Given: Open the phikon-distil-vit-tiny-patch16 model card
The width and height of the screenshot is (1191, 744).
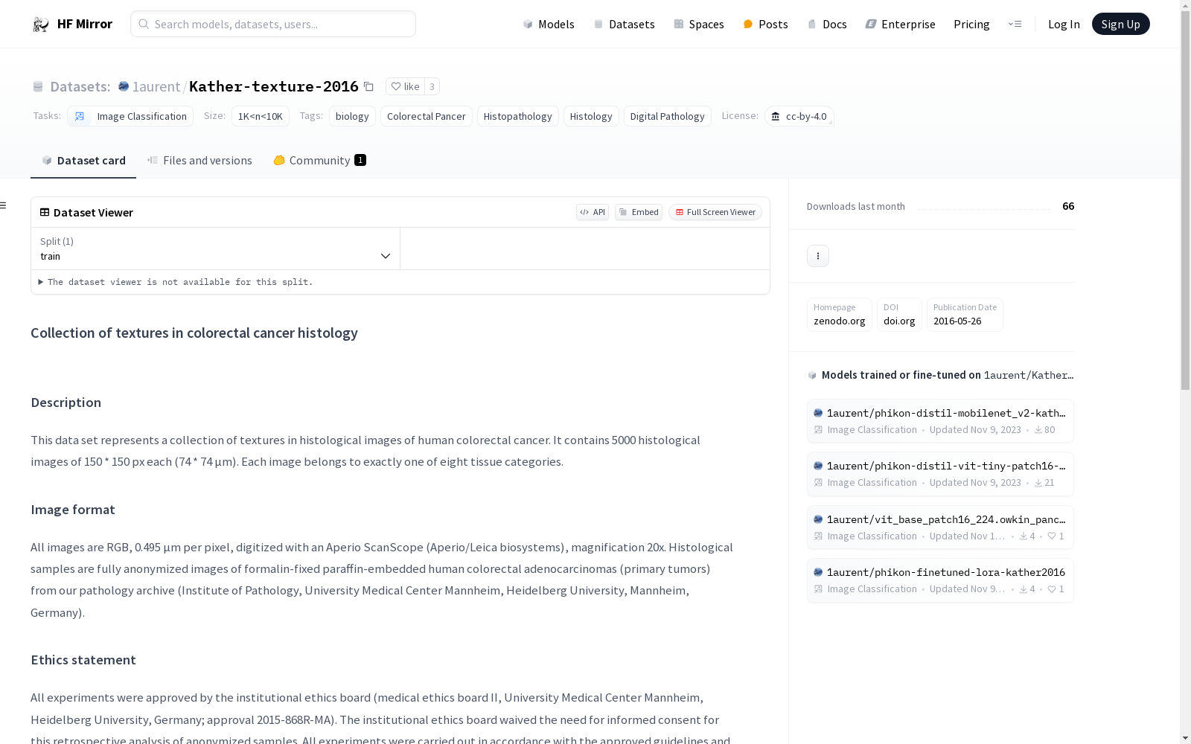Looking at the screenshot, I should point(940,474).
